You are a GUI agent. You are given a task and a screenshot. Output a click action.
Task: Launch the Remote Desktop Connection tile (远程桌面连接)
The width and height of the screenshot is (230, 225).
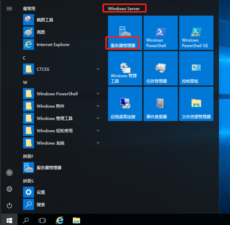point(125,104)
